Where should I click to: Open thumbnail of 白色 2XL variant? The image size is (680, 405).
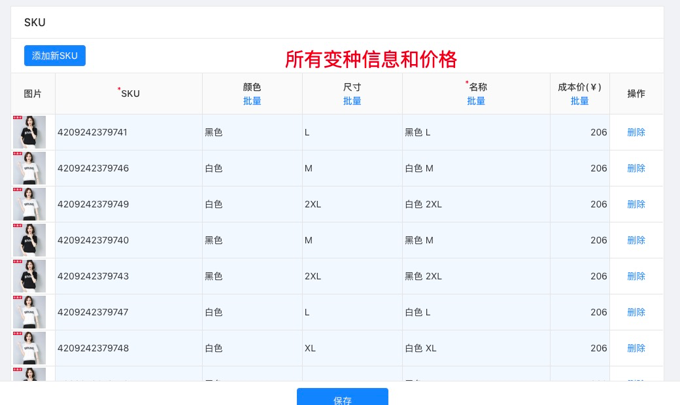29,204
